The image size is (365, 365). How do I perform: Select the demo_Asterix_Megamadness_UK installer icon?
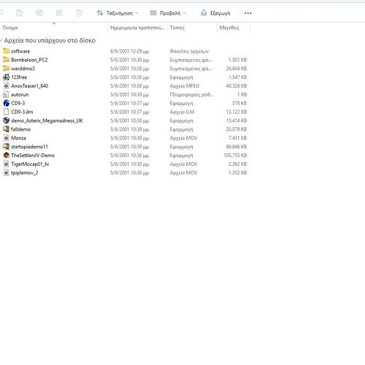(x=6, y=120)
